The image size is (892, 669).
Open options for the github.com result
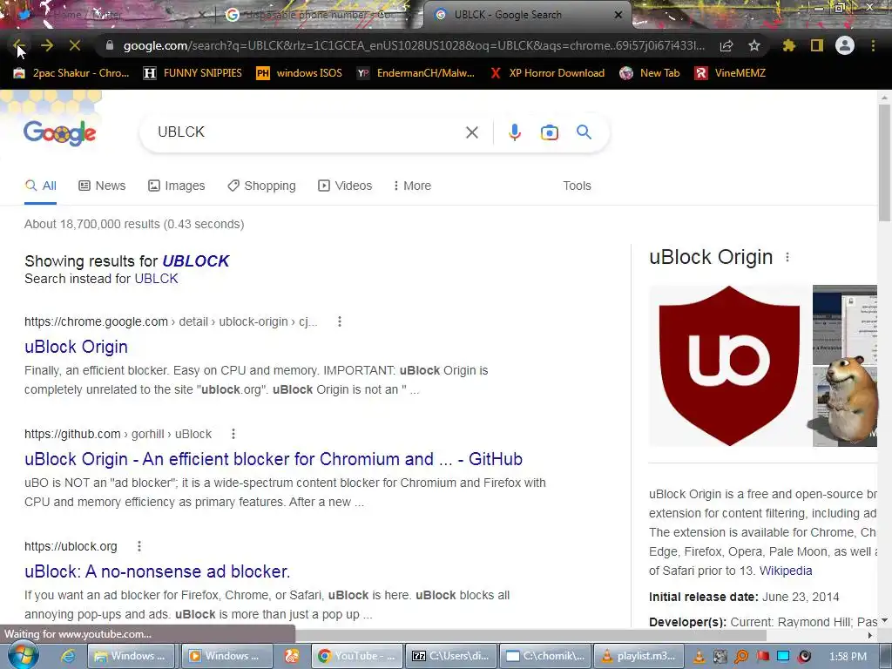(x=233, y=434)
